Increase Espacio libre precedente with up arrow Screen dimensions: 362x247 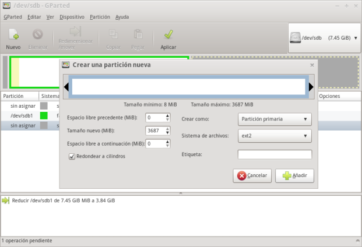[167, 115]
